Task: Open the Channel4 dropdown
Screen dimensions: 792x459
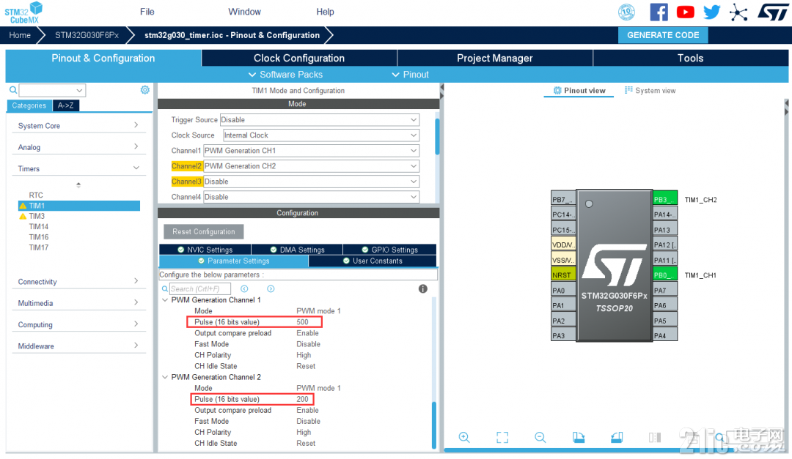Action: point(311,197)
